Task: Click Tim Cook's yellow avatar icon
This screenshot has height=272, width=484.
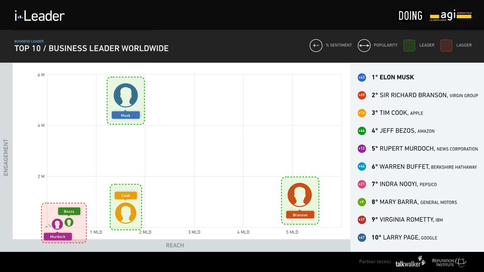Action: pos(126,213)
